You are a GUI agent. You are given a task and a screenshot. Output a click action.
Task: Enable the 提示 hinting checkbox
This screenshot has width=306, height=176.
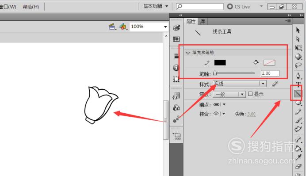coord(250,94)
